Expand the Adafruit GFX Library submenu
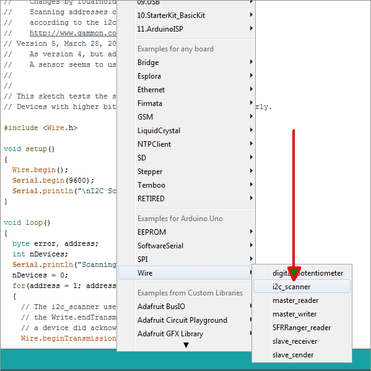 point(186,334)
